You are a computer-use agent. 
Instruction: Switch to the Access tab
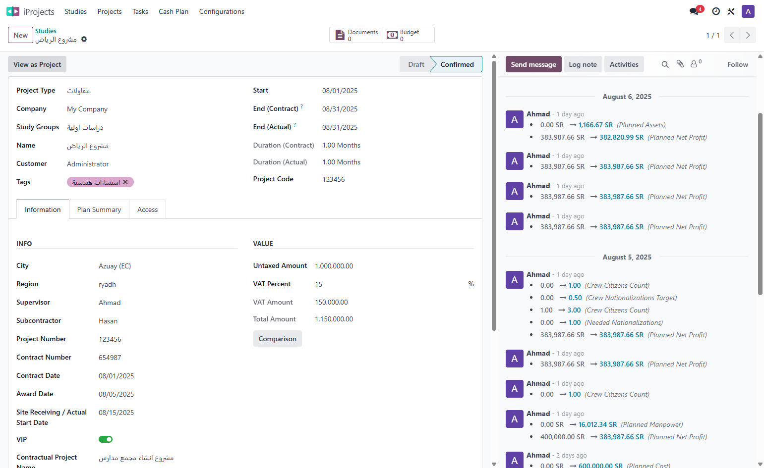[x=148, y=209]
